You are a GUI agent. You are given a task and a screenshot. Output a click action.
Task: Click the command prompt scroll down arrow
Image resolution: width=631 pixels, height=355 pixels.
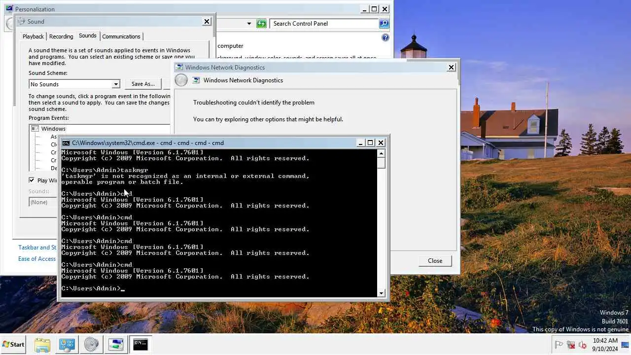pyautogui.click(x=381, y=293)
